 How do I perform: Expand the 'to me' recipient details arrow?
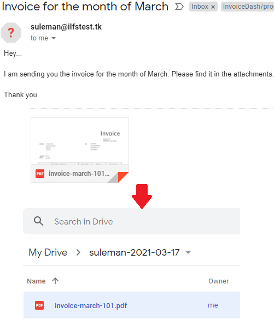coord(54,38)
